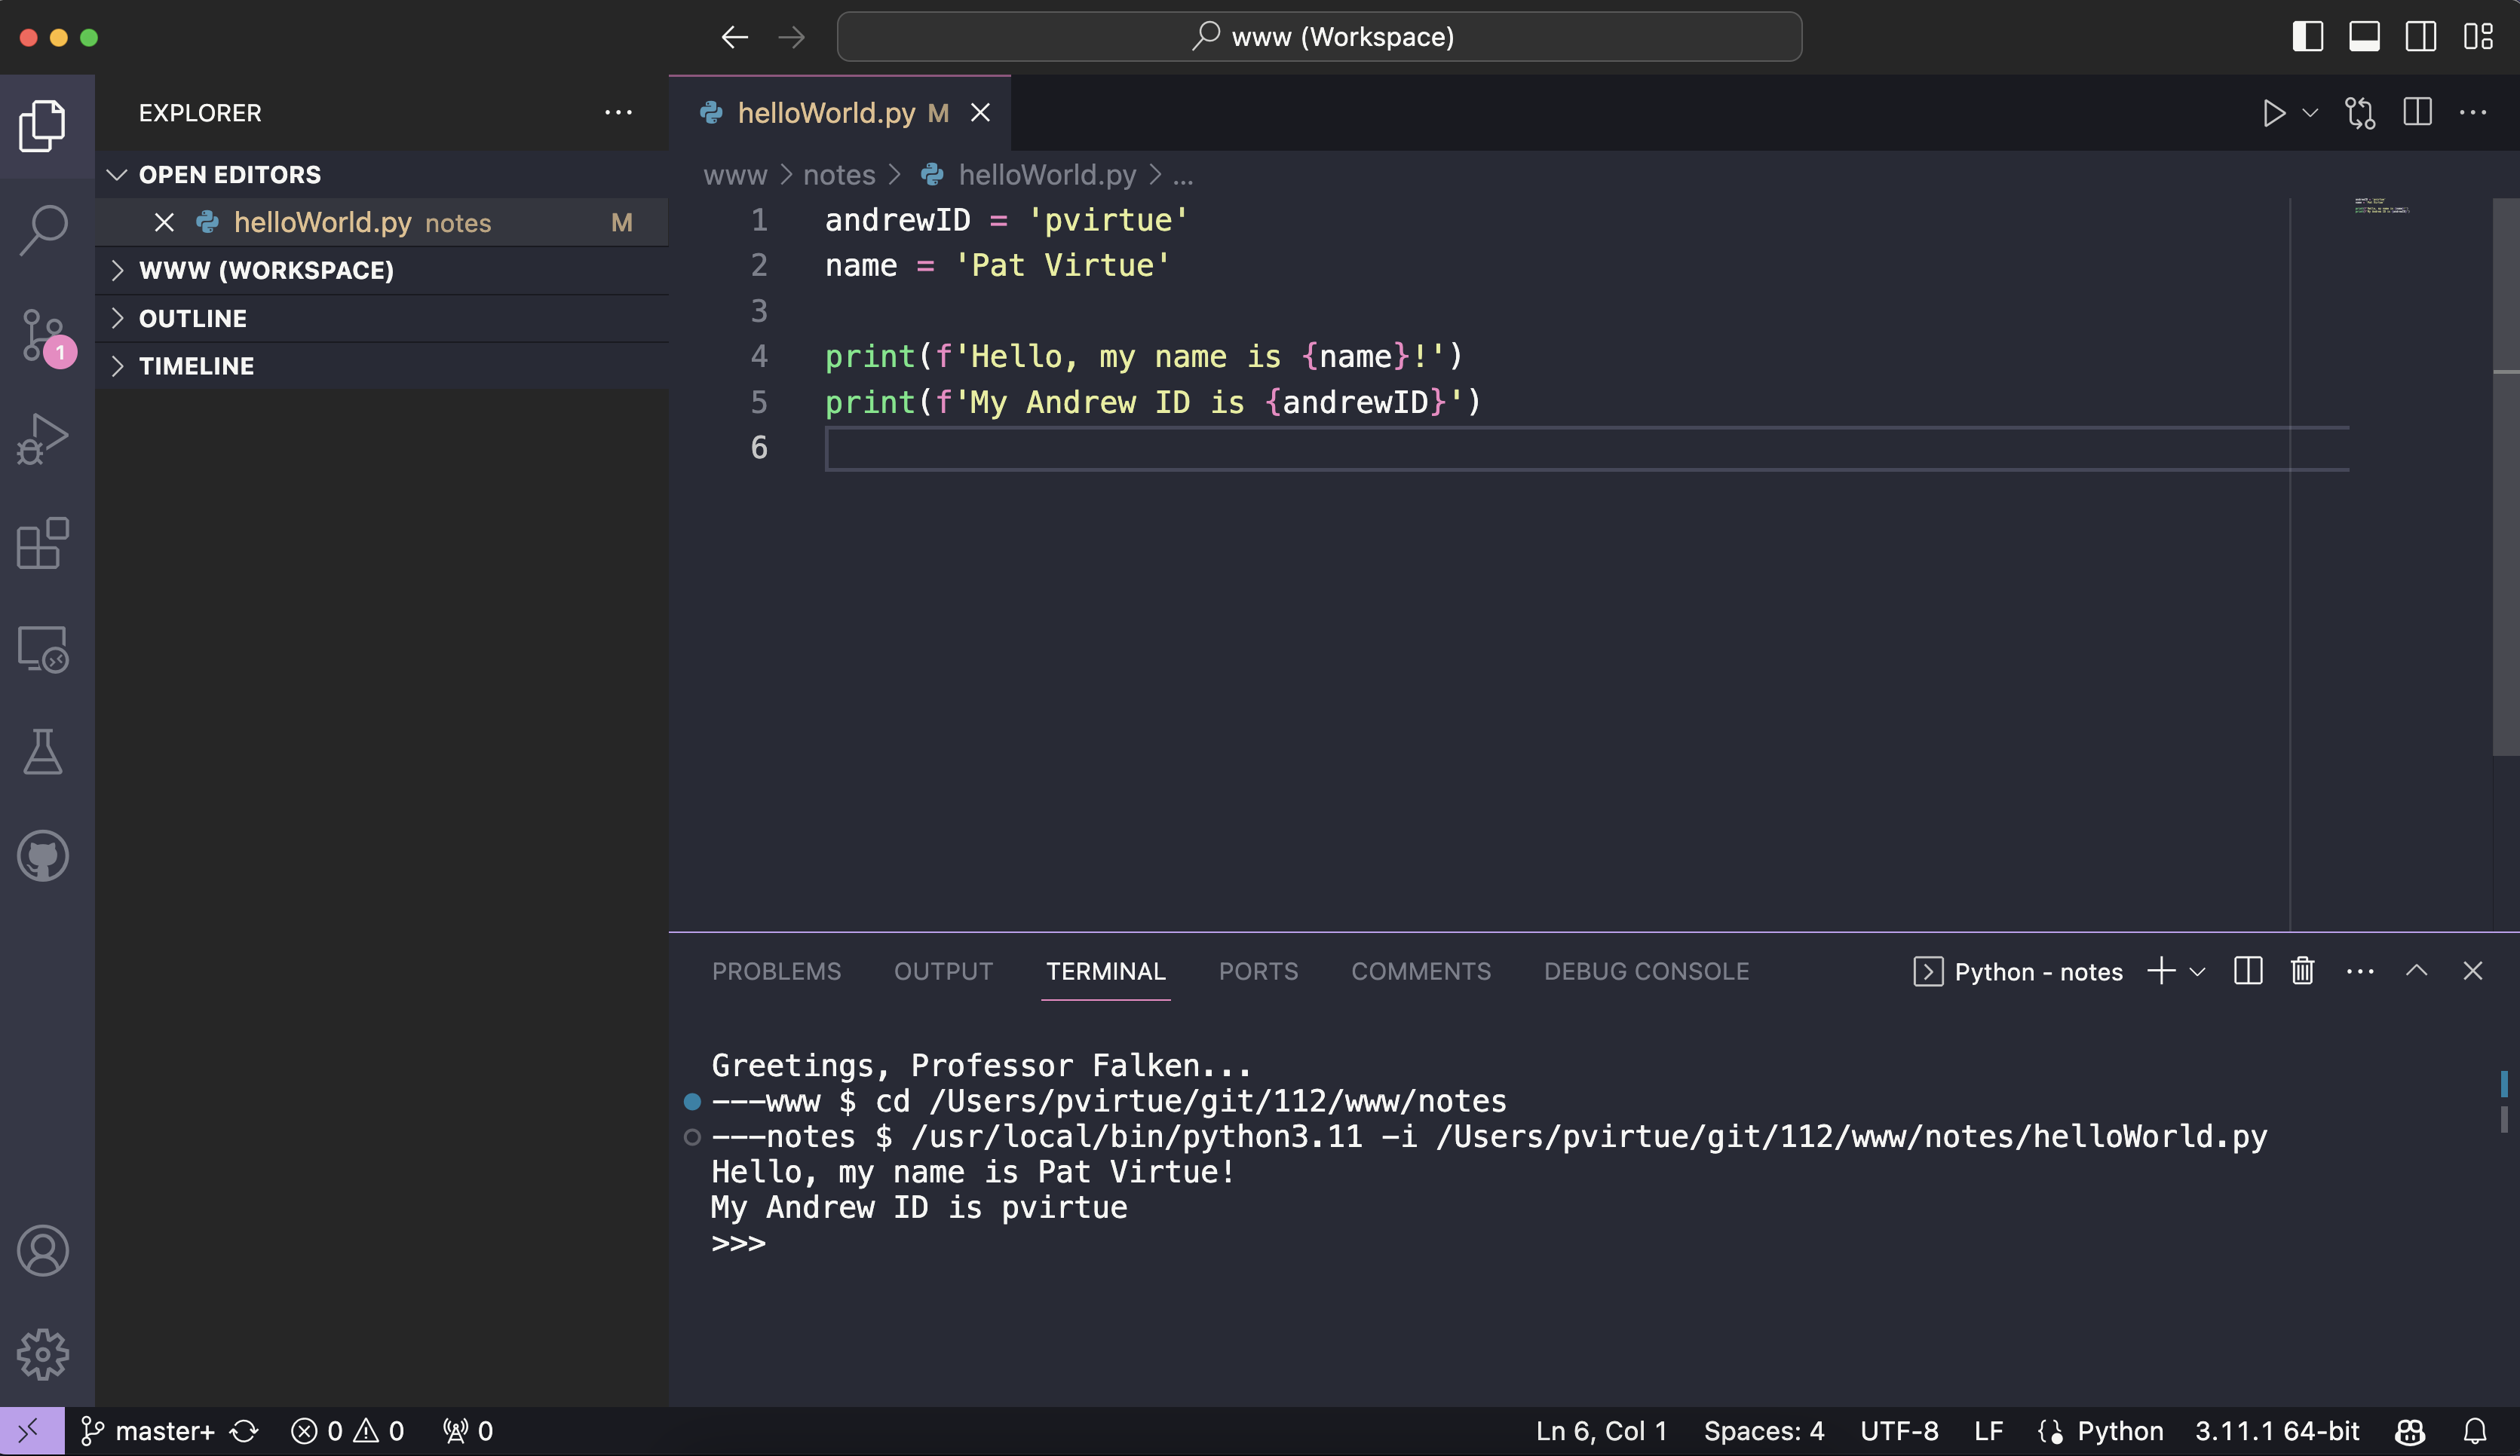
Task: Expand the WWW (WORKSPACE) section
Action: [266, 270]
